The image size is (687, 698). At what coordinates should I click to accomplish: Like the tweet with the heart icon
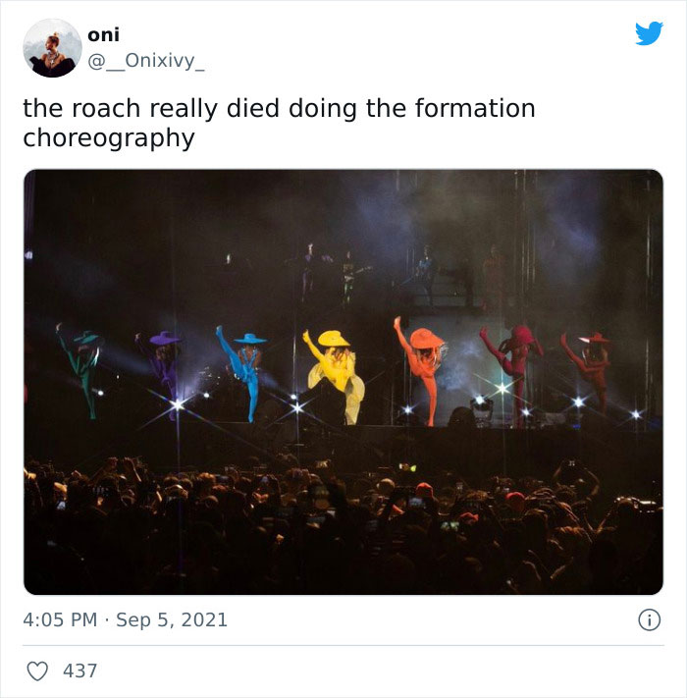pyautogui.click(x=36, y=671)
